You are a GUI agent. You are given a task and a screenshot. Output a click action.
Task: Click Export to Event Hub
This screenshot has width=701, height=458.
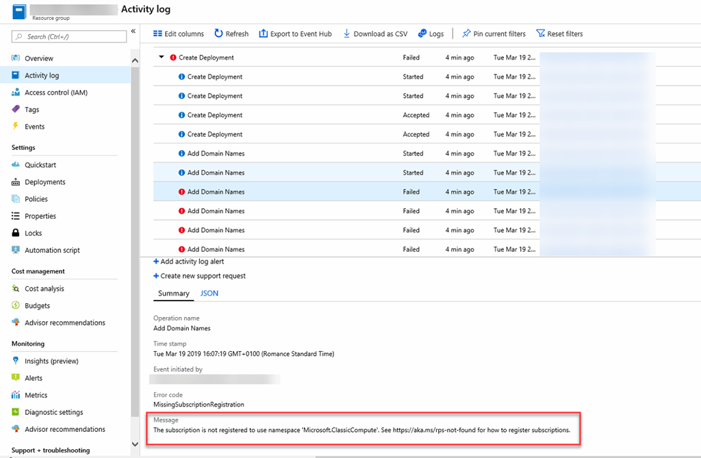[x=296, y=34]
